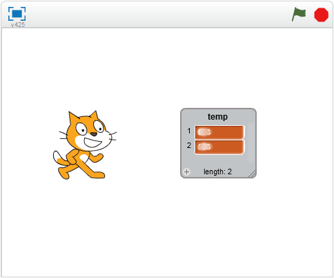This screenshot has width=334, height=278.
Task: Click empty white stage area above cat
Action: 85,69
